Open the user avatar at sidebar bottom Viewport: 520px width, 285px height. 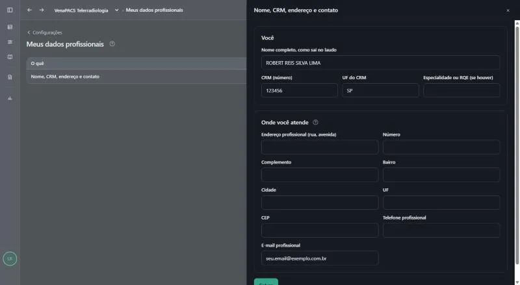click(10, 259)
